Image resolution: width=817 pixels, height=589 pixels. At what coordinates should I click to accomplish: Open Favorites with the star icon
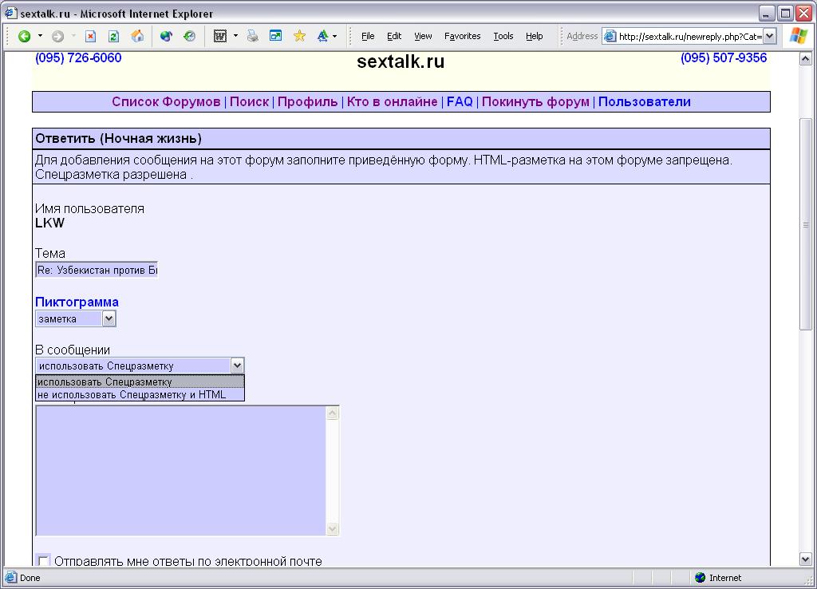299,36
